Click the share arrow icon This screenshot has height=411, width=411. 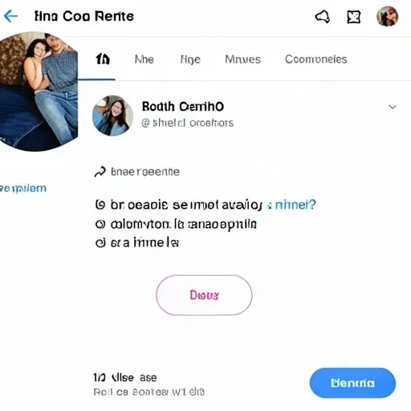point(100,172)
